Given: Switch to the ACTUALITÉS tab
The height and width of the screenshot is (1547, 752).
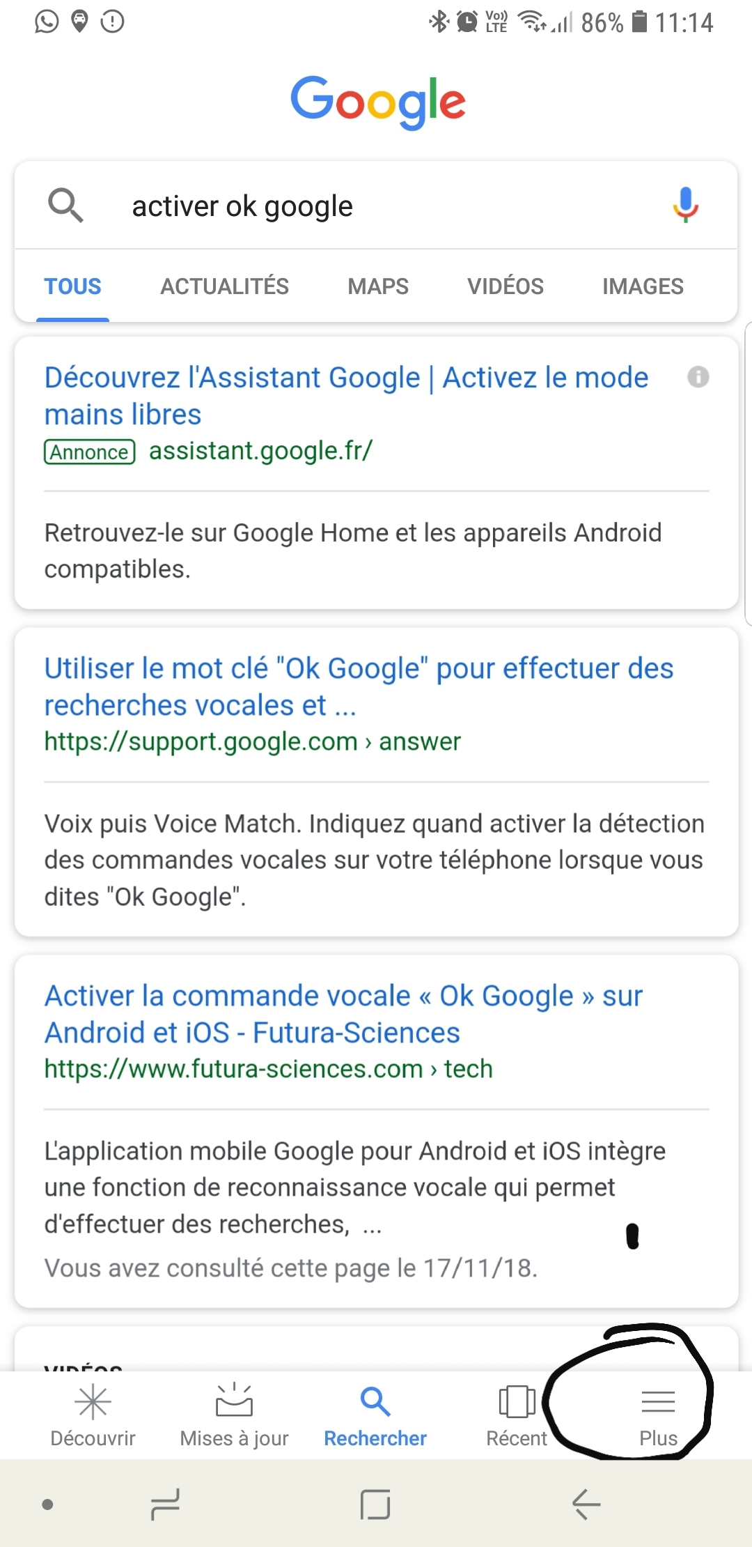Looking at the screenshot, I should click(x=224, y=286).
